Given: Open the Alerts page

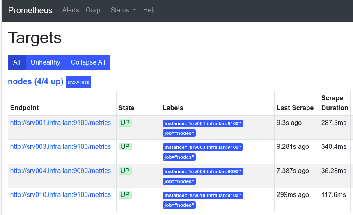Looking at the screenshot, I should [x=71, y=10].
